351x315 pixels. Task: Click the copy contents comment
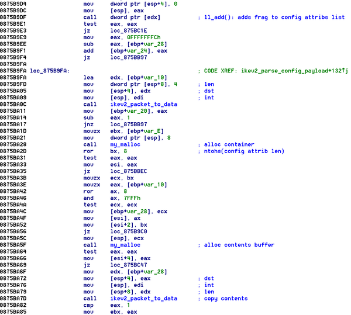pyautogui.click(x=226, y=299)
